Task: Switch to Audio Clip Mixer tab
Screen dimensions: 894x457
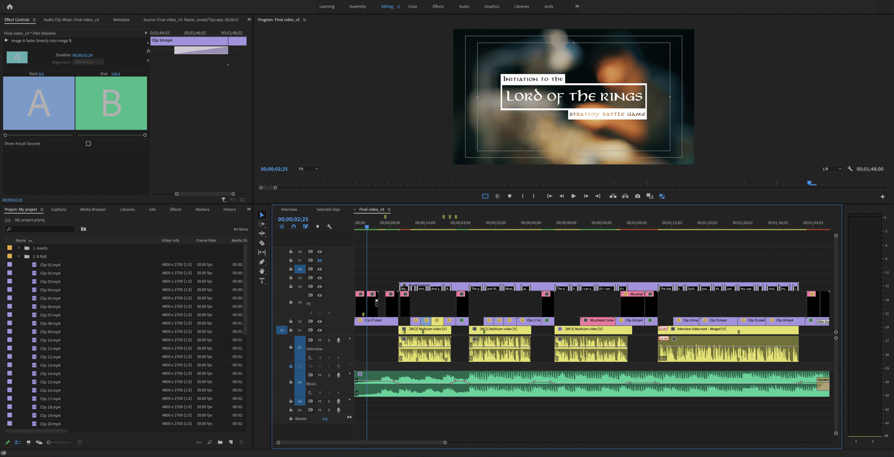Action: 71,20
